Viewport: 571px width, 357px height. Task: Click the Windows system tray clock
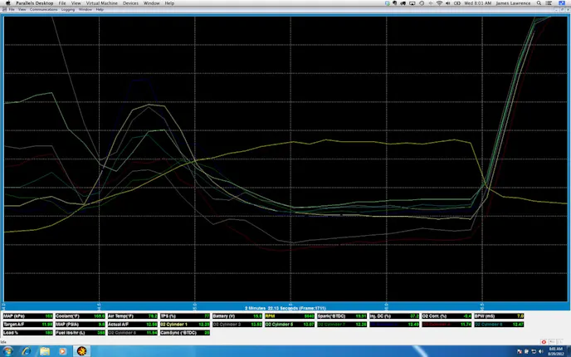point(556,351)
